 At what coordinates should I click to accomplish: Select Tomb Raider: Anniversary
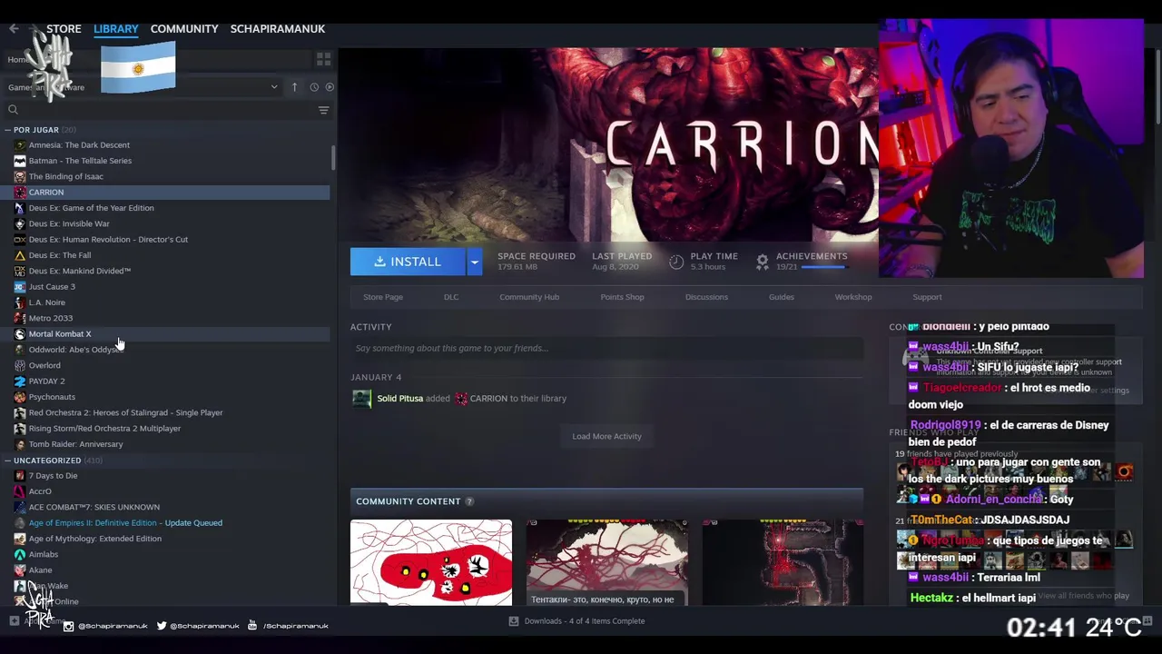[x=75, y=444]
